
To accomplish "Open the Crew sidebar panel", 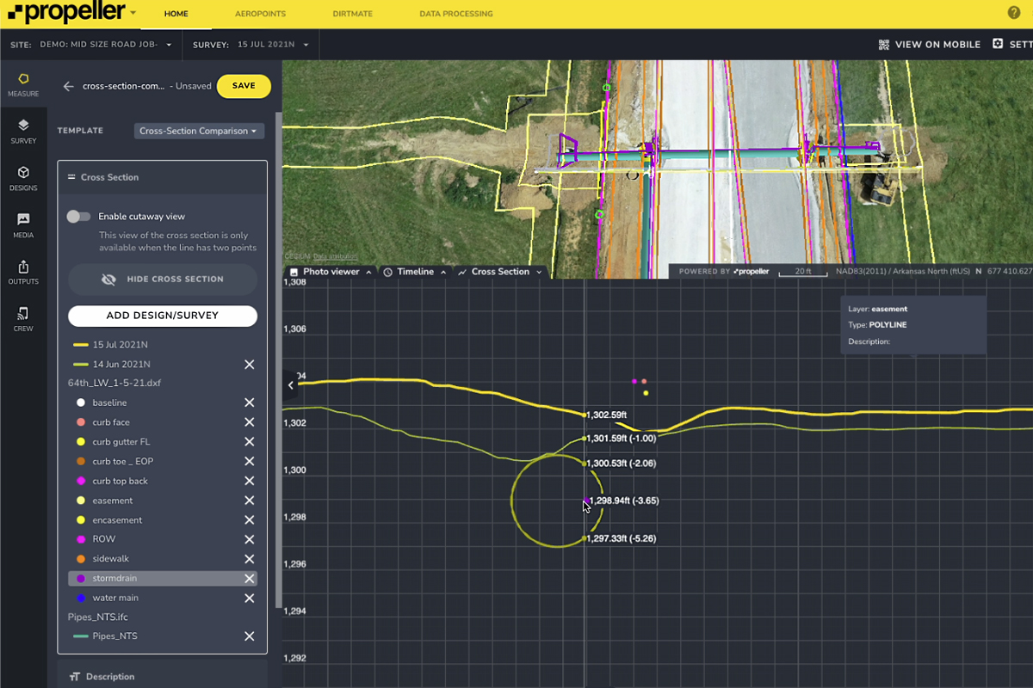I will (23, 319).
